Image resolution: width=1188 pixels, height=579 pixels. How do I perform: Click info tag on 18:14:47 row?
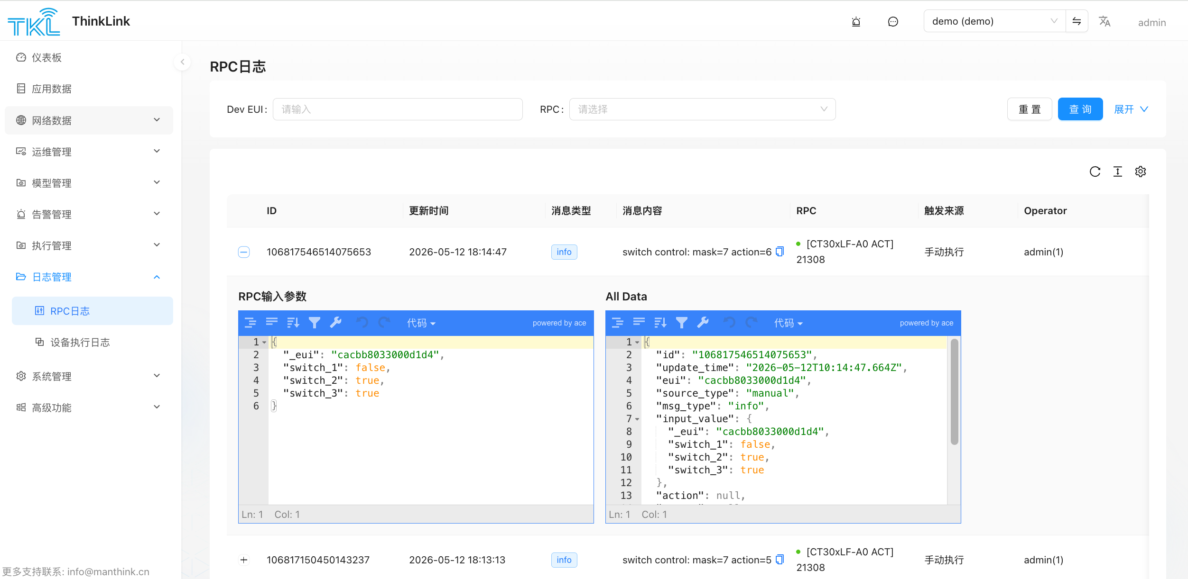tap(564, 252)
